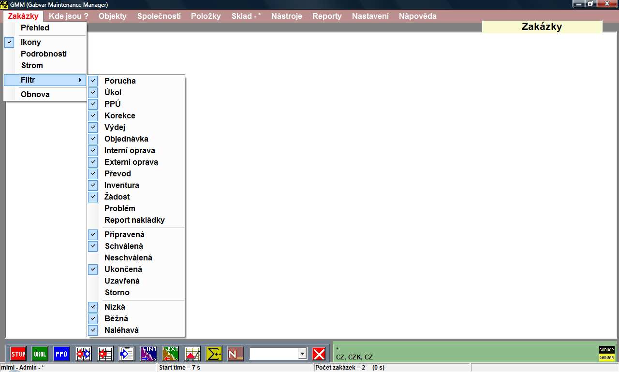The height and width of the screenshot is (372, 619).
Task: Open the Nápověda menu
Action: coord(418,16)
